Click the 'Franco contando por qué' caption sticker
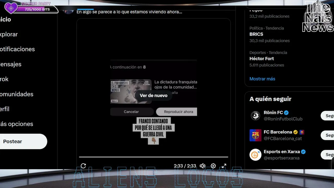Screen dimensions: 334x188 pos(153,130)
